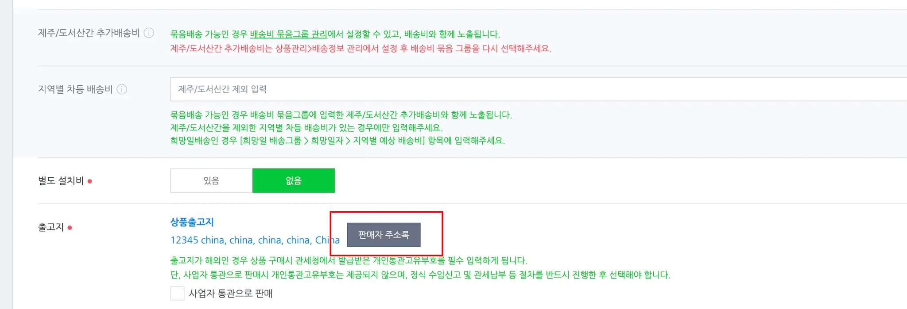Click red required dot beside 출고지
The image size is (907, 309).
[70, 228]
